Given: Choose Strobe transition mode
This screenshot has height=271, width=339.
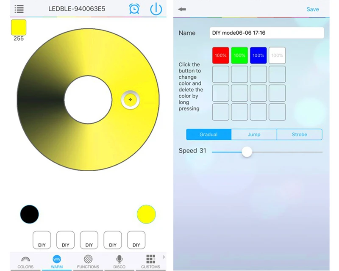Looking at the screenshot, I should click(300, 134).
